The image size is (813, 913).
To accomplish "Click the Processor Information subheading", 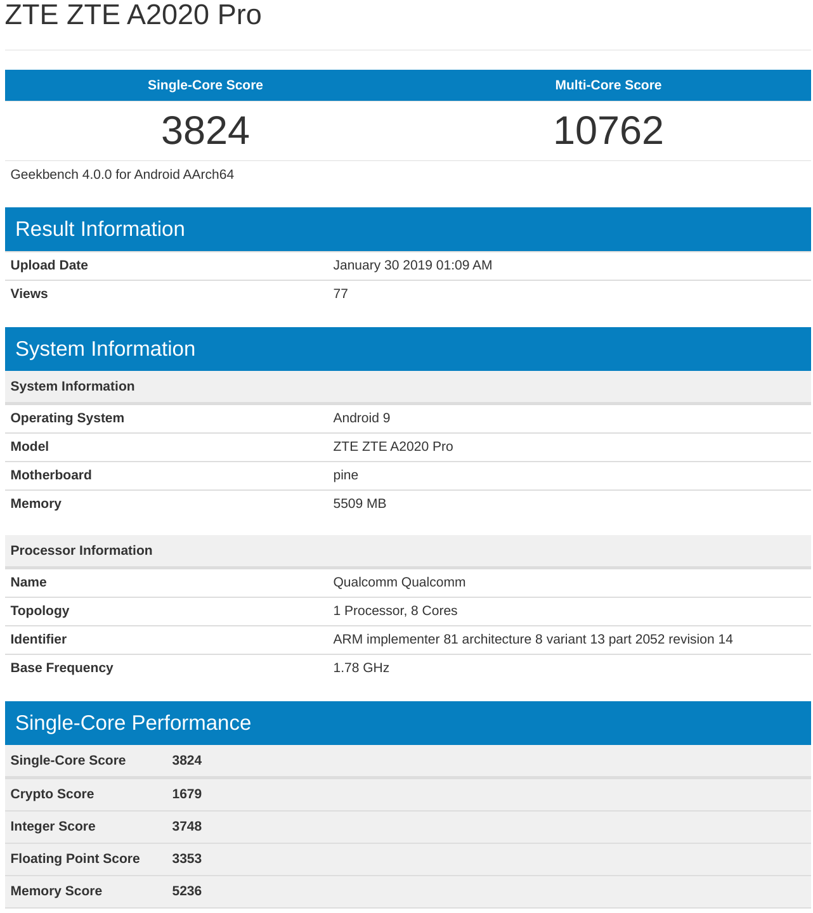I will (81, 550).
